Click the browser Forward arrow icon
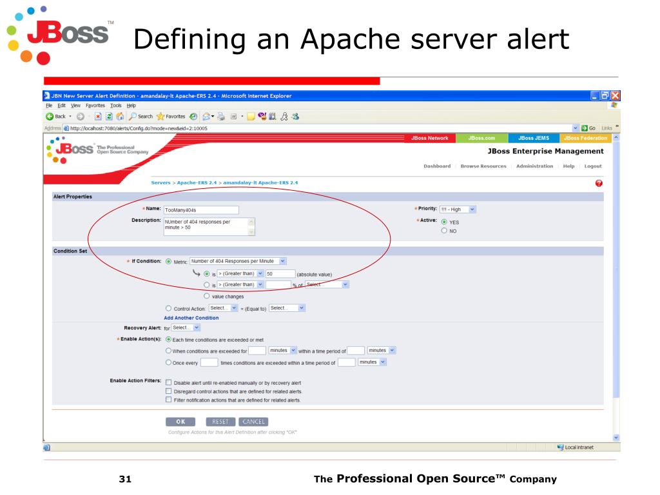Screen dimensions: 660x495 tap(80, 117)
